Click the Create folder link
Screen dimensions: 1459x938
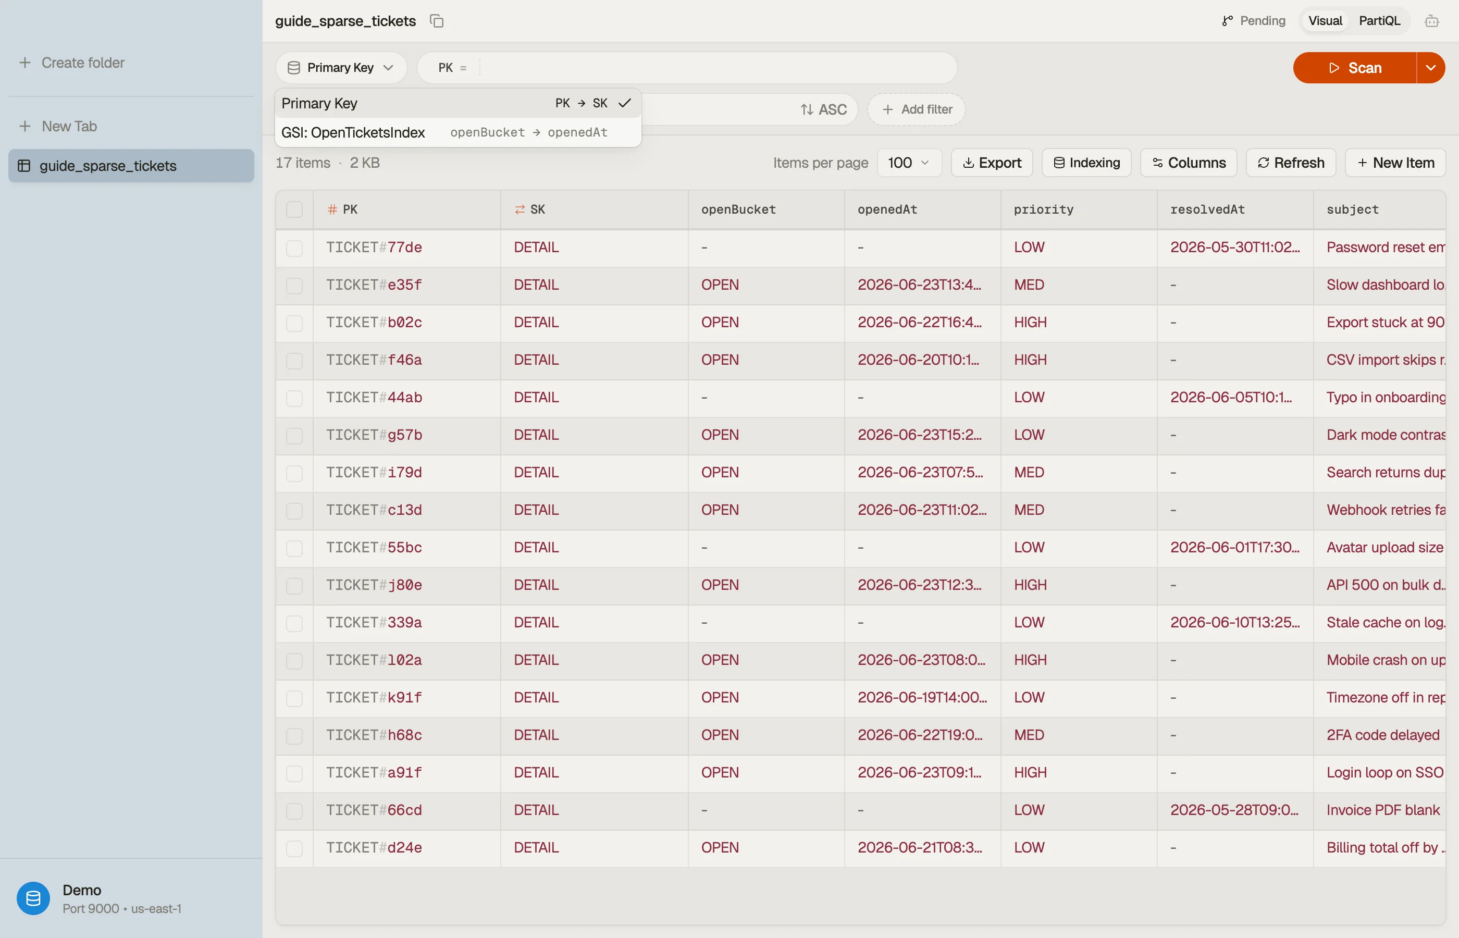pos(83,62)
